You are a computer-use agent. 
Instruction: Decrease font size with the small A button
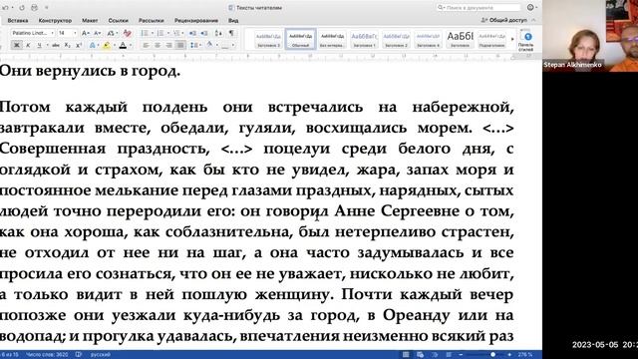coord(98,33)
